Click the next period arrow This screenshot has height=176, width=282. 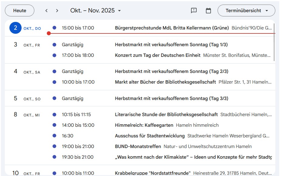[x=57, y=11]
